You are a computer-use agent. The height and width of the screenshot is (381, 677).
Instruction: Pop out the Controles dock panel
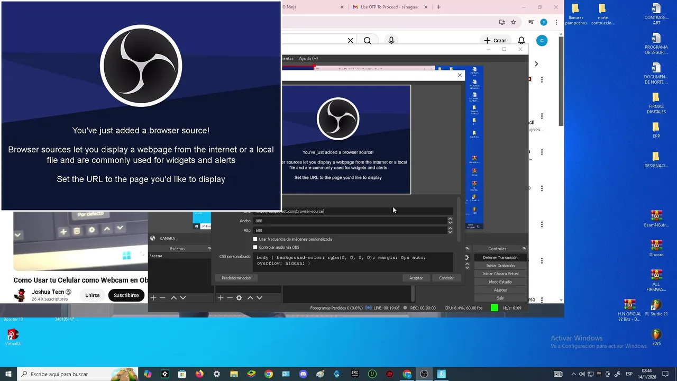point(524,249)
